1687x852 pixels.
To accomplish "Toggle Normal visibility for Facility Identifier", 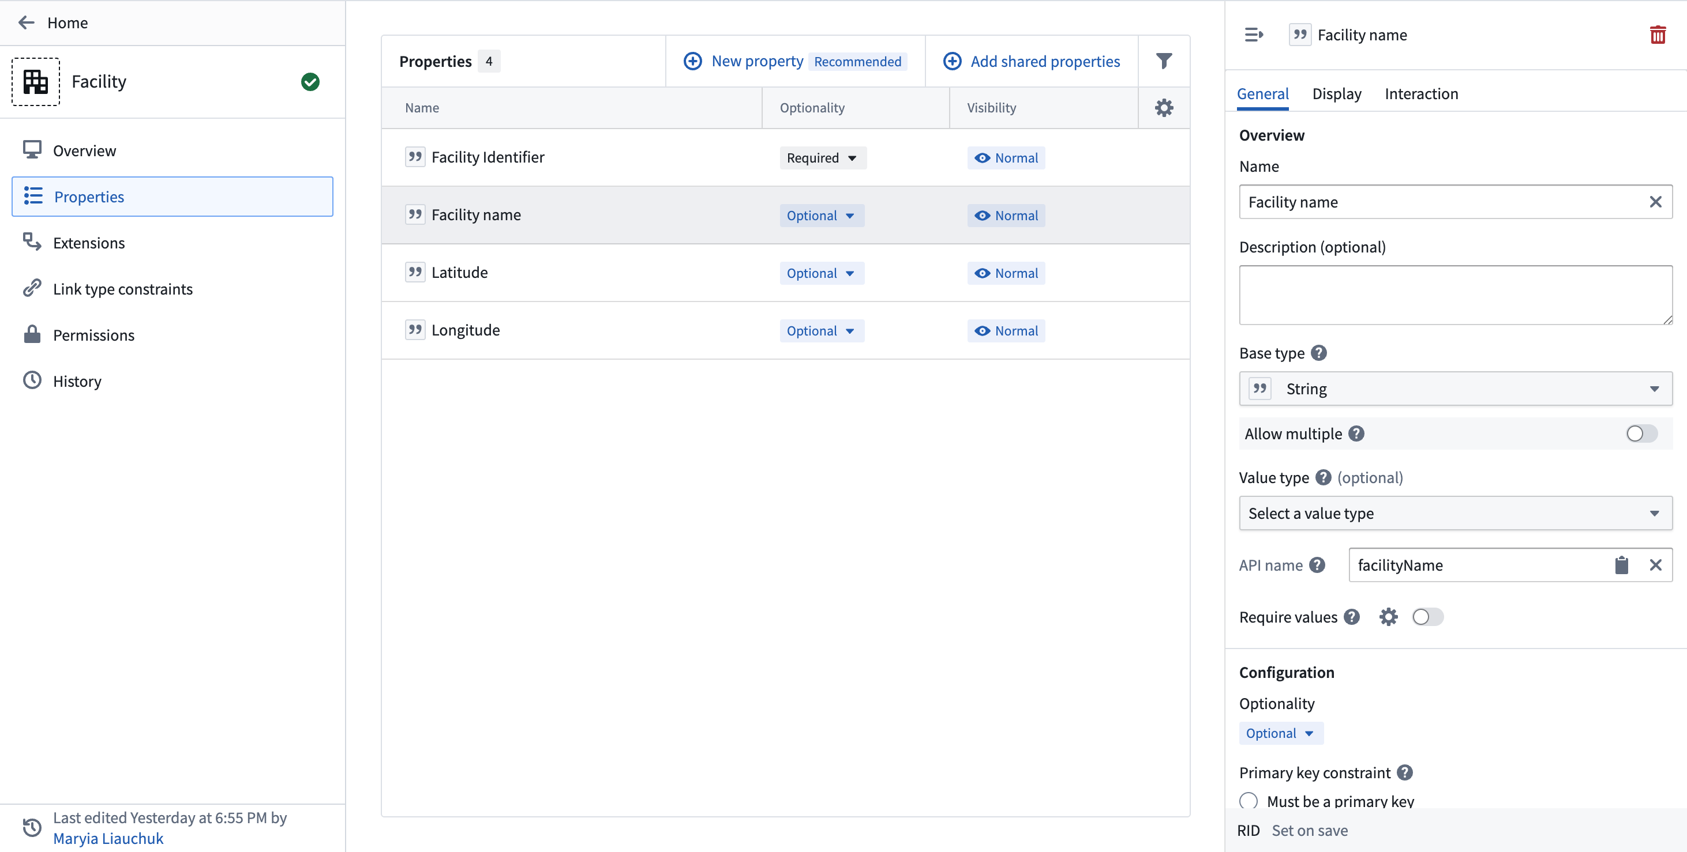I will point(1006,158).
